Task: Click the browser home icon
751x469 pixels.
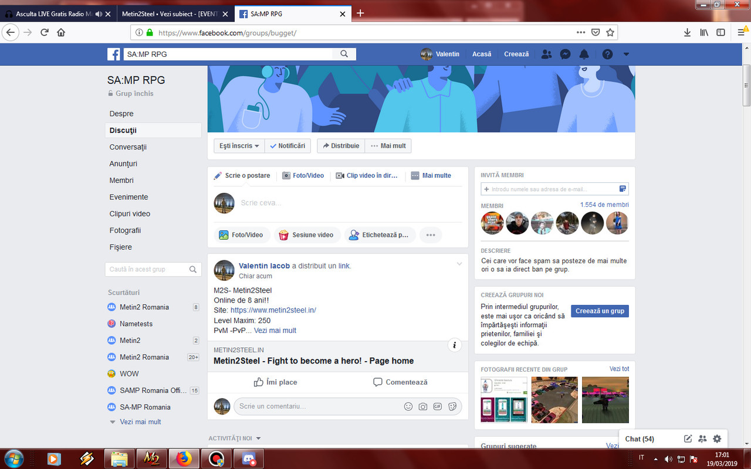Action: 61,32
